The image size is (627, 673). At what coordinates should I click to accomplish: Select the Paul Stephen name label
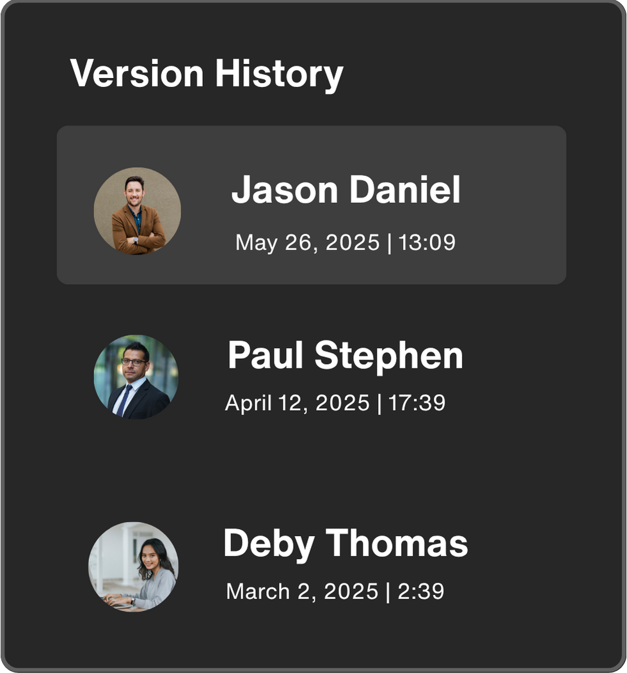[x=345, y=355]
